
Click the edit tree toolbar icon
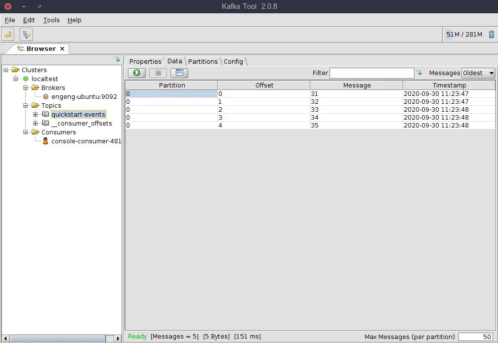click(x=26, y=35)
